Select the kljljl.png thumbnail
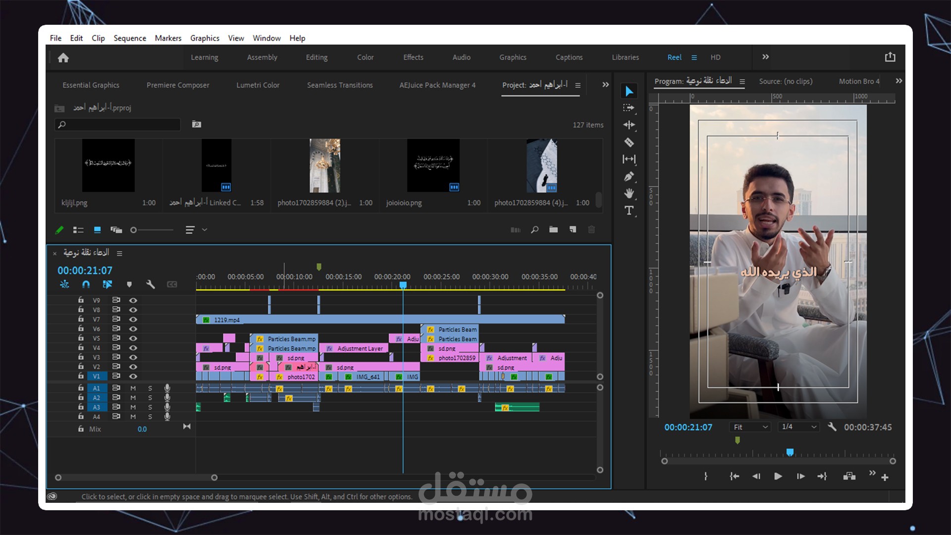Image resolution: width=951 pixels, height=535 pixels. click(108, 165)
